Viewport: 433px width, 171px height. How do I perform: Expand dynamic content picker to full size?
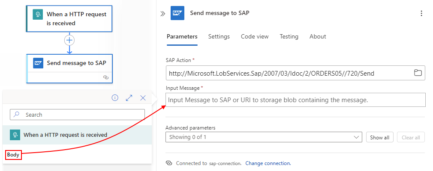point(129,98)
